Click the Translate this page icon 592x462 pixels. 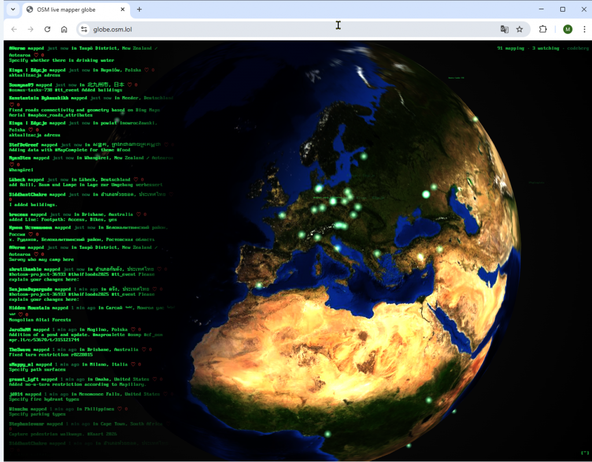pyautogui.click(x=505, y=29)
